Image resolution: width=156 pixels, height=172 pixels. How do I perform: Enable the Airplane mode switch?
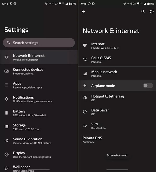click(148, 86)
